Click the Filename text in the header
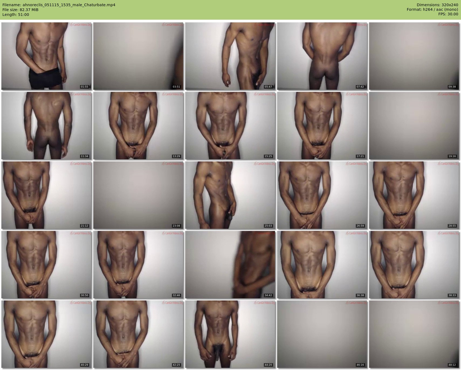 [59, 5]
